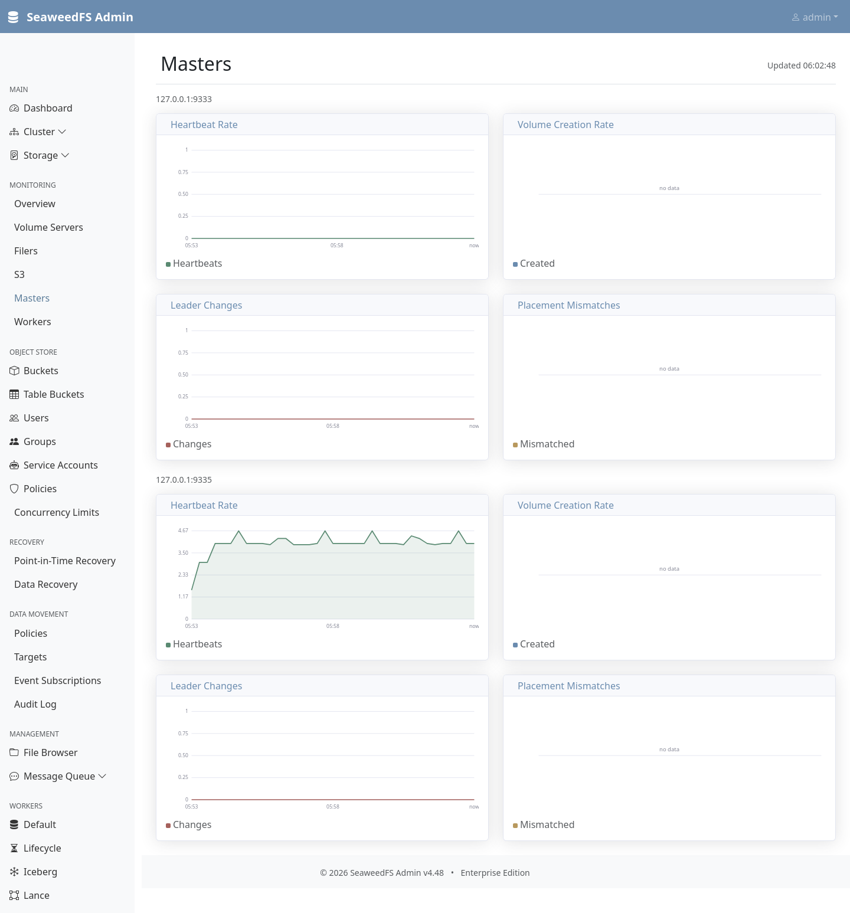
Task: Open the Audit Log
Action: 35,704
